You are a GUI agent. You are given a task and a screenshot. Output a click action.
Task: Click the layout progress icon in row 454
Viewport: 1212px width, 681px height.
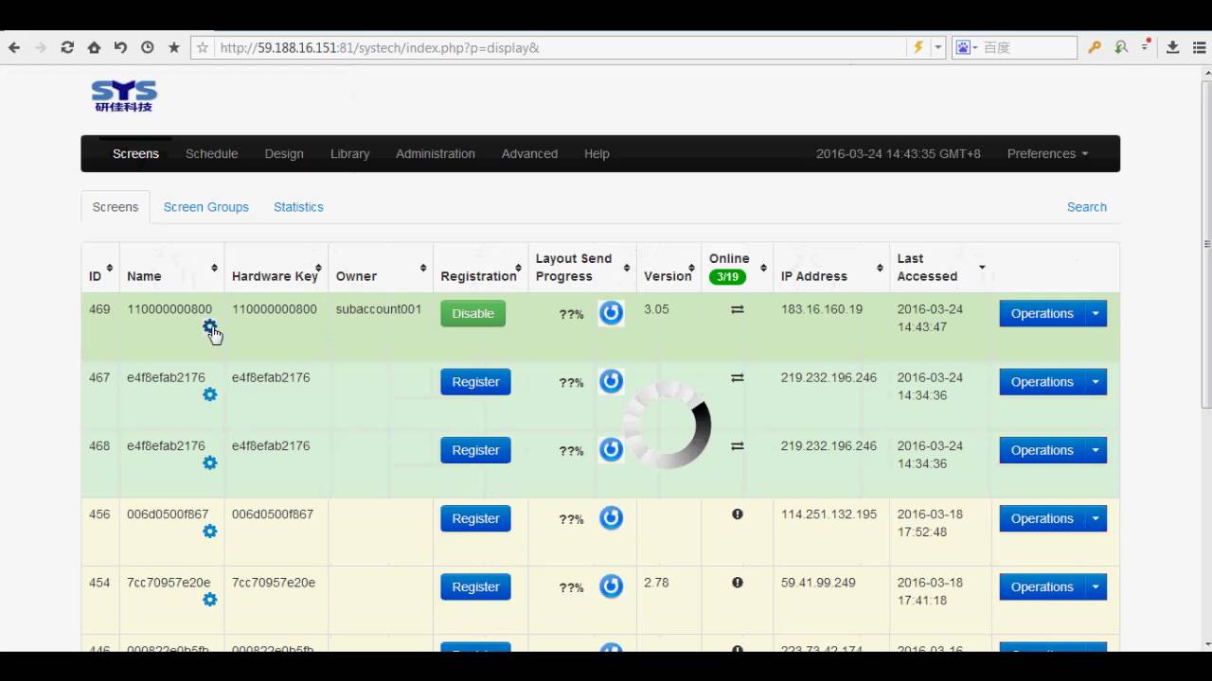611,586
